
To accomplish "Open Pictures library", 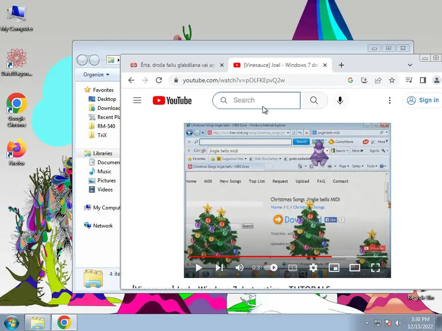I will (x=102, y=181).
